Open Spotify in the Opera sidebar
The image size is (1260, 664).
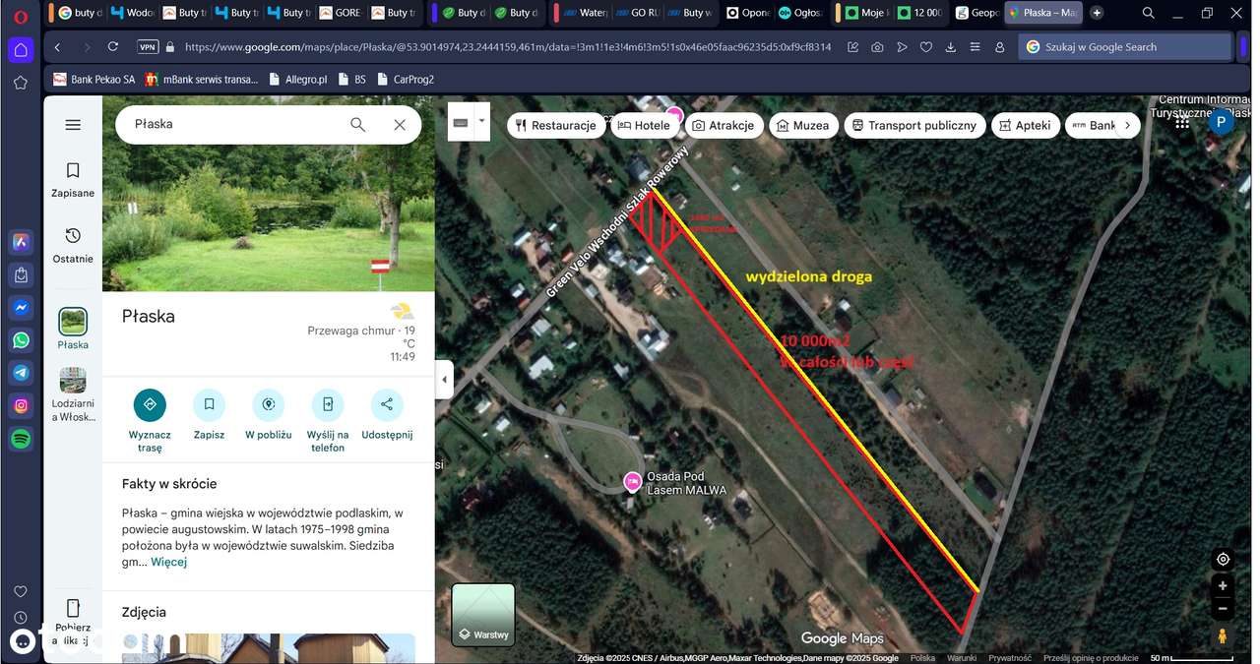(x=21, y=439)
